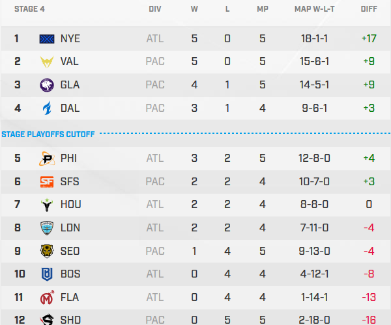Sort standings by the W column header
This screenshot has width=391, height=325.
[x=194, y=9]
